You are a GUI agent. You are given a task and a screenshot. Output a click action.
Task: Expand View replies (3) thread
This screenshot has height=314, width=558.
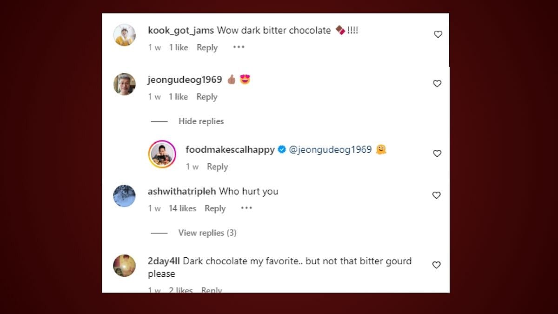[207, 233]
